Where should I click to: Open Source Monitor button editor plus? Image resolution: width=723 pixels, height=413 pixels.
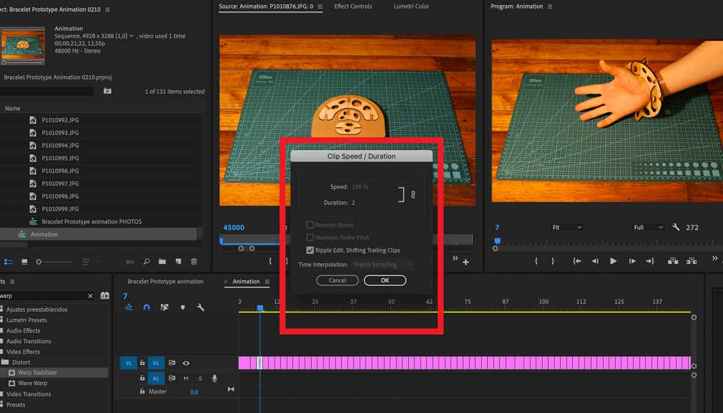click(466, 262)
